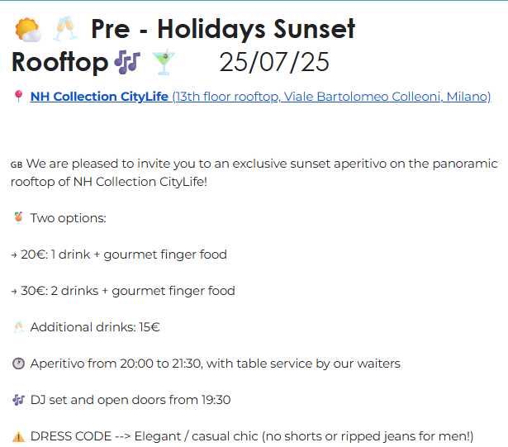Click the clinking glasses emoji in title
Viewport: 508px width, 447px height.
[x=65, y=29]
